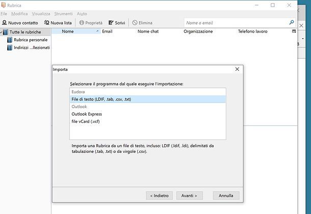Open the Strumenti menu
311x214 pixels.
click(63, 14)
